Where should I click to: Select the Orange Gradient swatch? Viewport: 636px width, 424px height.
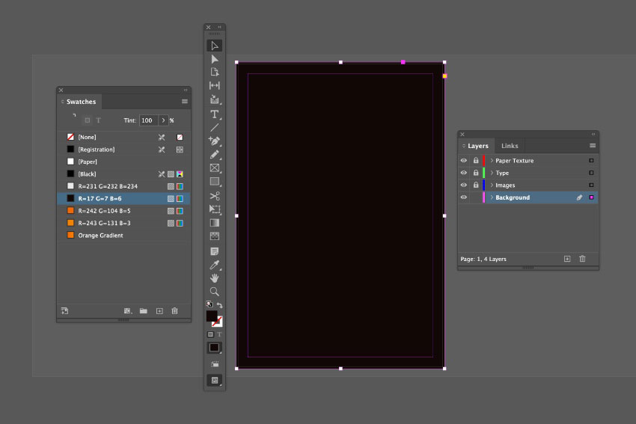(x=123, y=235)
